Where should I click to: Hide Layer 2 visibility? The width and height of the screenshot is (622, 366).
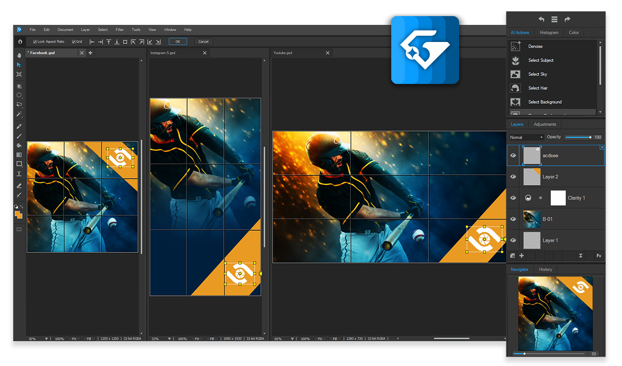point(513,177)
